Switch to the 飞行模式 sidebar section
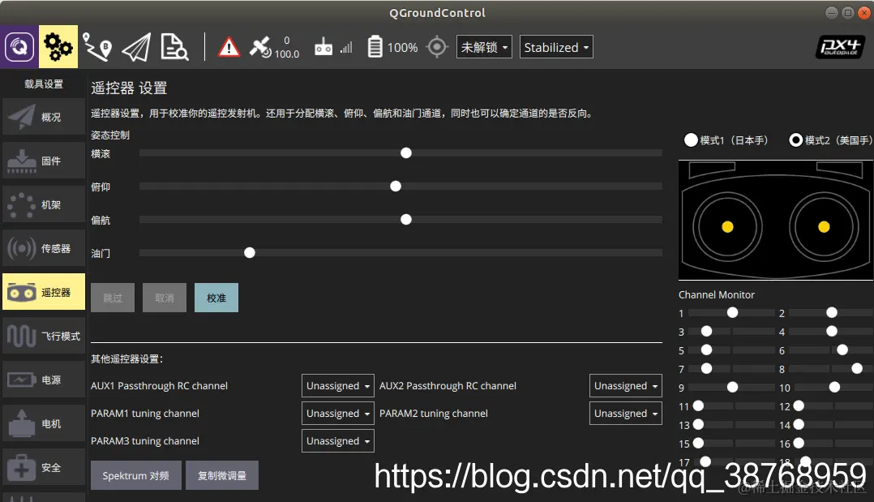This screenshot has height=502, width=874. (x=44, y=336)
